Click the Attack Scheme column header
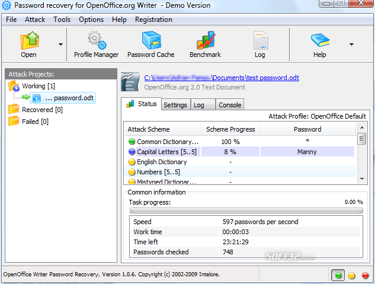This screenshot has height=284, width=375. (163, 129)
